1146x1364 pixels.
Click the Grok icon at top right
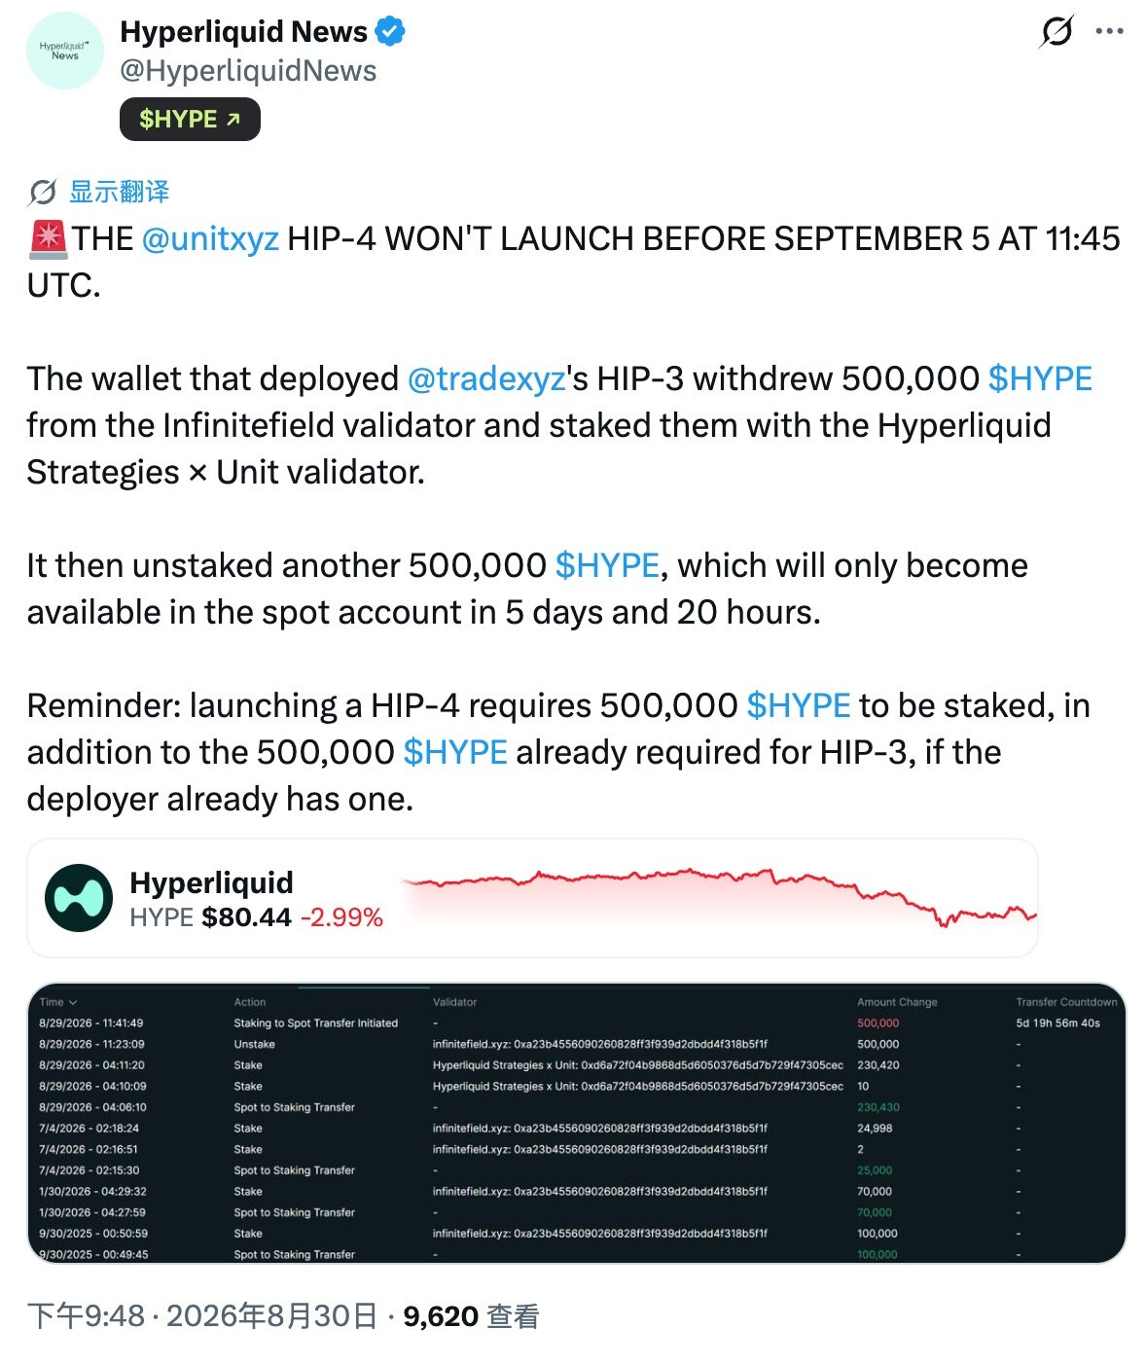(x=1056, y=31)
